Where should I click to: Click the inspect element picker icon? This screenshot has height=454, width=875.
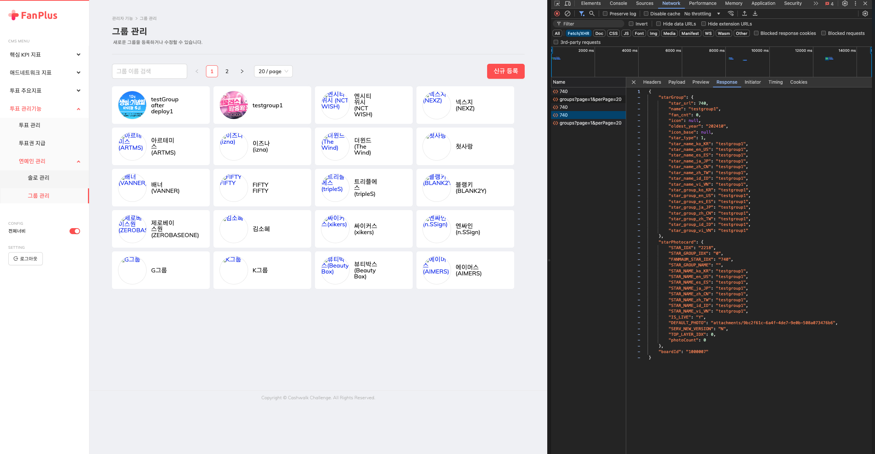(x=557, y=3)
